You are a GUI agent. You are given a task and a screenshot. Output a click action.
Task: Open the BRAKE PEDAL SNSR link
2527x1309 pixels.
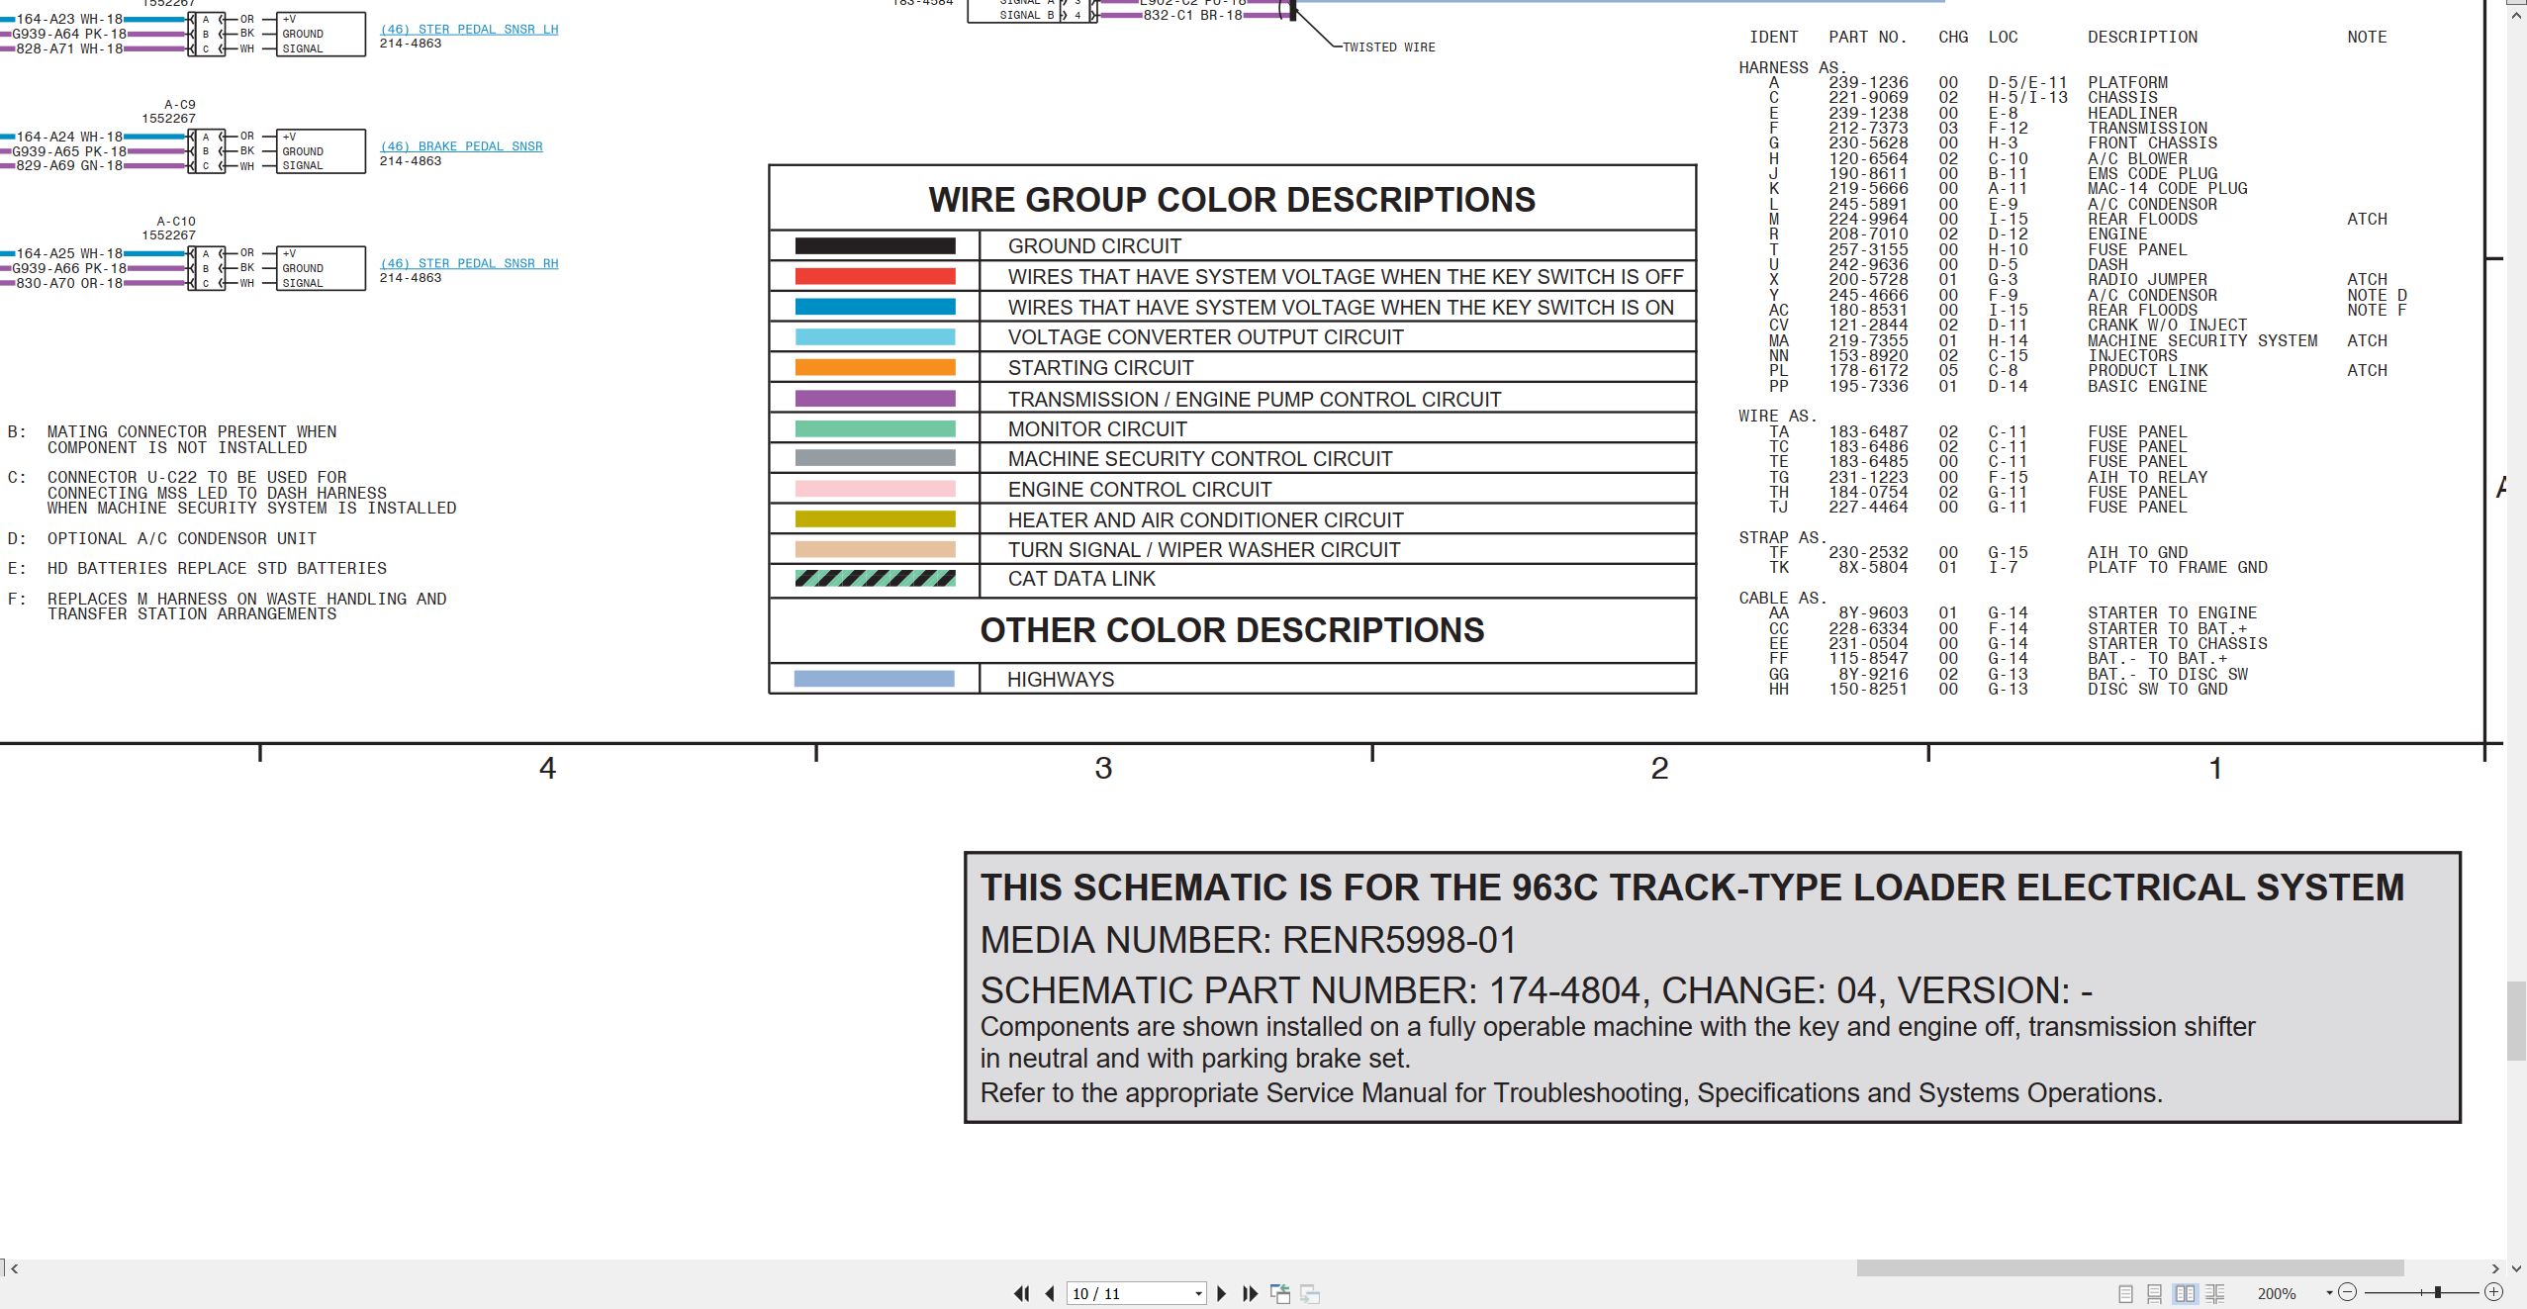tap(461, 146)
